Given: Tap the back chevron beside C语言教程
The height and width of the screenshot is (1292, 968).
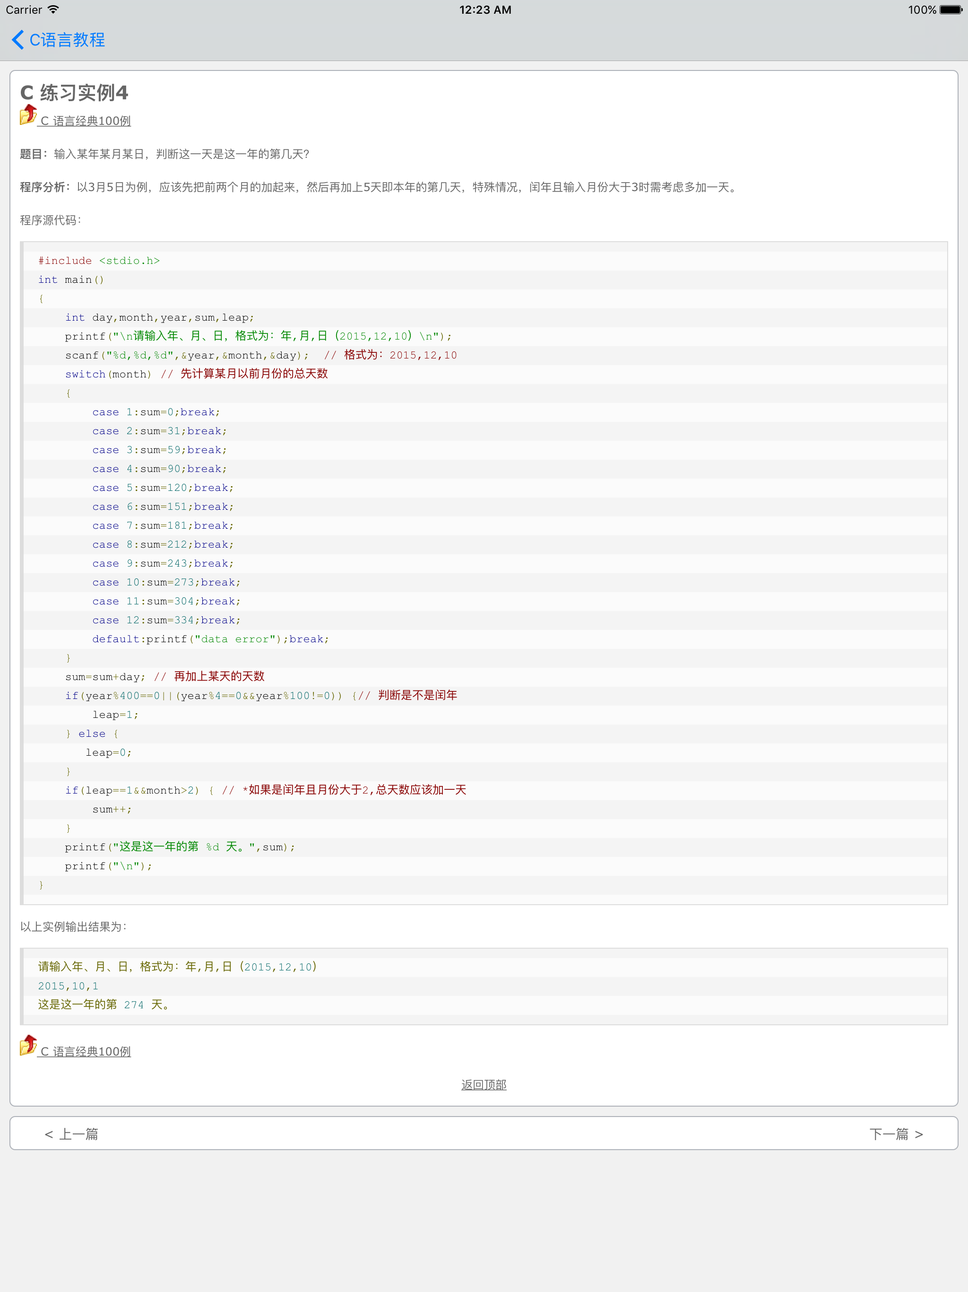Looking at the screenshot, I should [17, 40].
